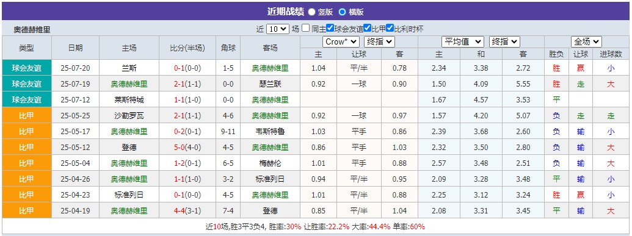Click score 1-2(0-1) against 梅赫伦
This screenshot has width=632, height=236.
(187, 163)
